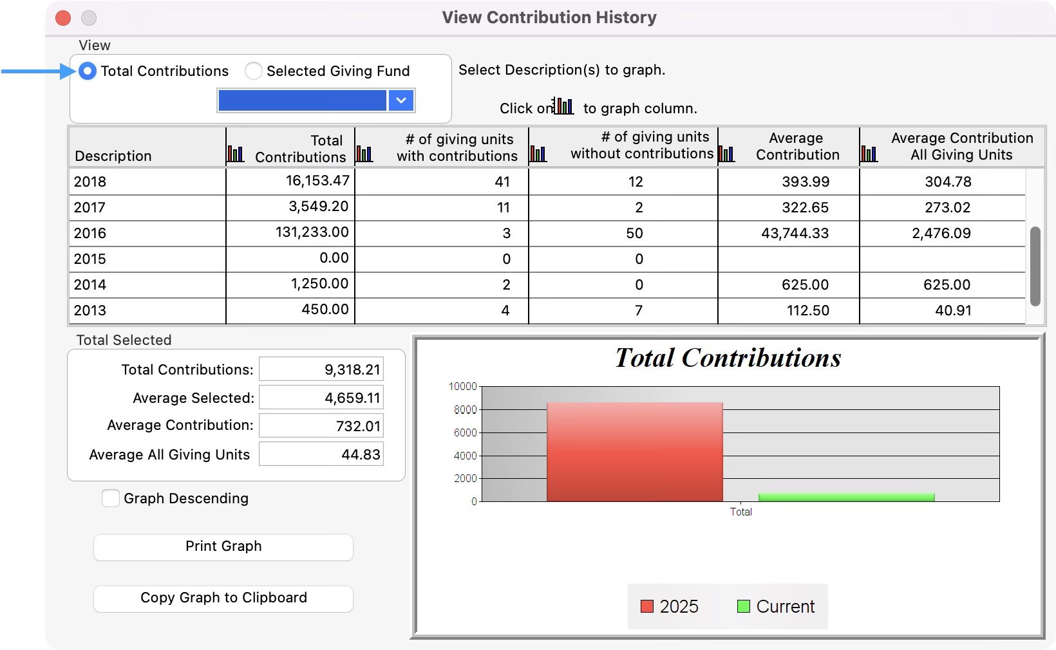Click the Total Contributions value field 9,318.21
The image size is (1056, 650).
321,369
